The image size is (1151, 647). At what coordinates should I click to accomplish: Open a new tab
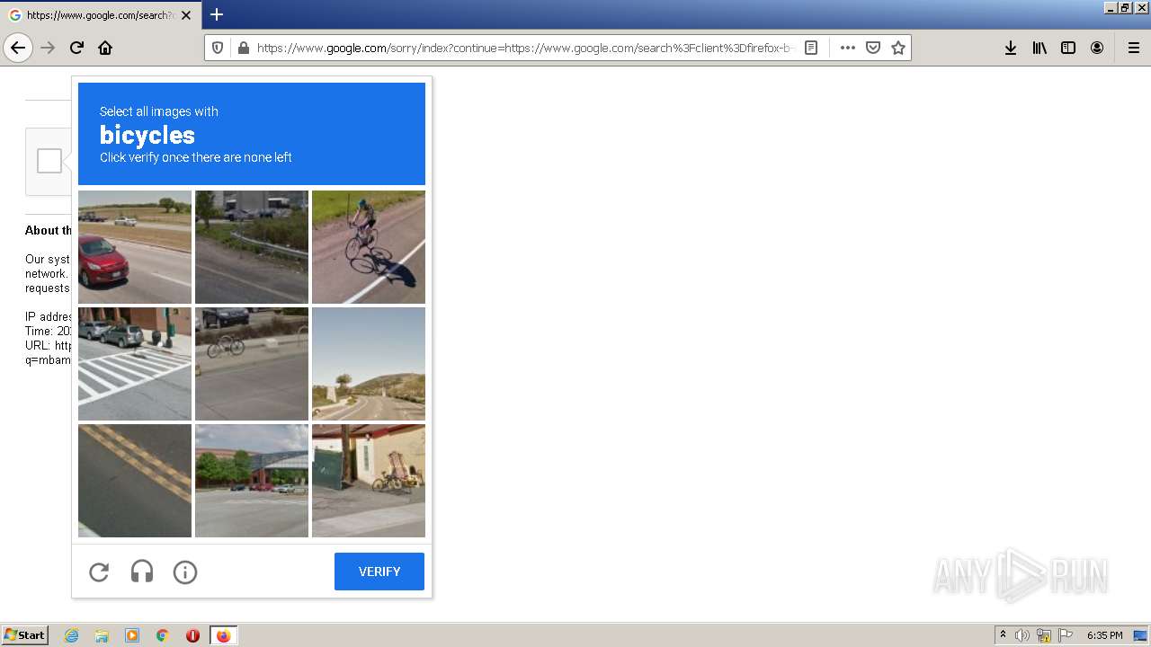217,14
